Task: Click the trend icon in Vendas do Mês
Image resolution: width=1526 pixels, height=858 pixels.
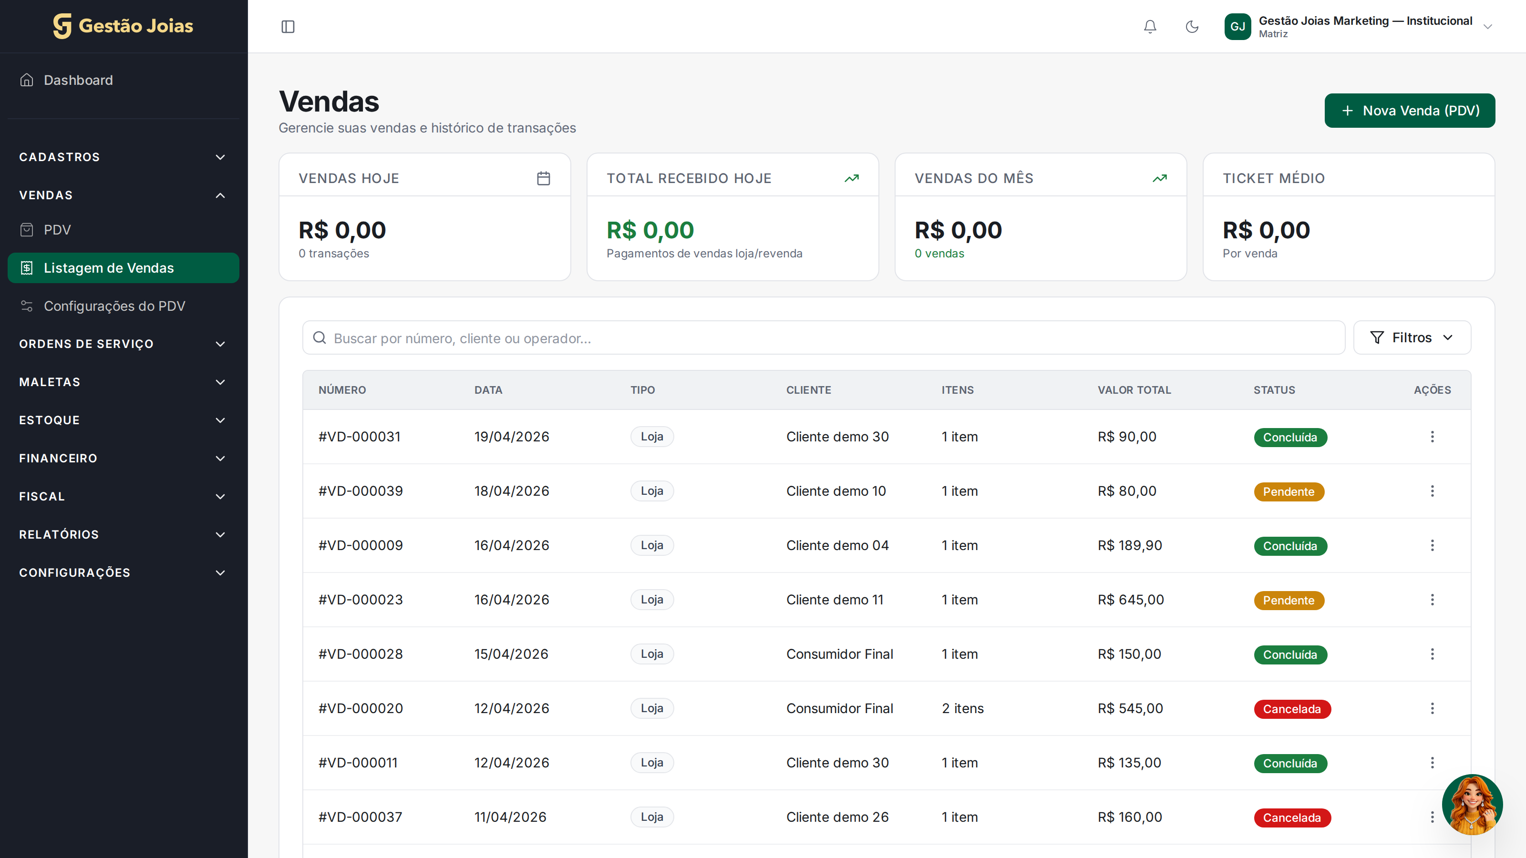Action: [1159, 178]
